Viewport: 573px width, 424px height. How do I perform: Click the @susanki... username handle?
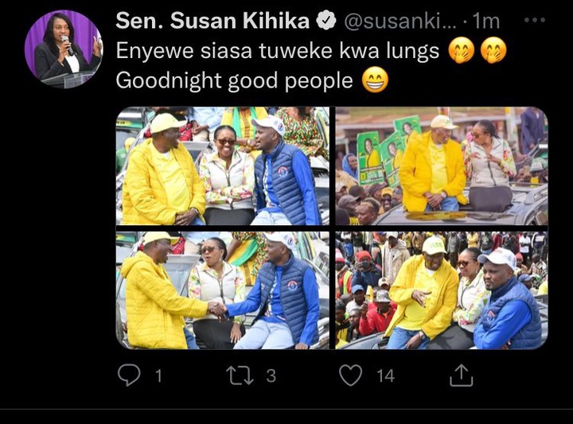(400, 21)
